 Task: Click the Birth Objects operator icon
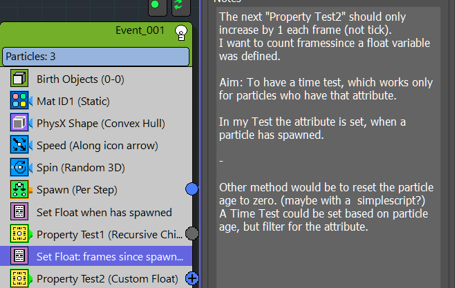tap(19, 79)
